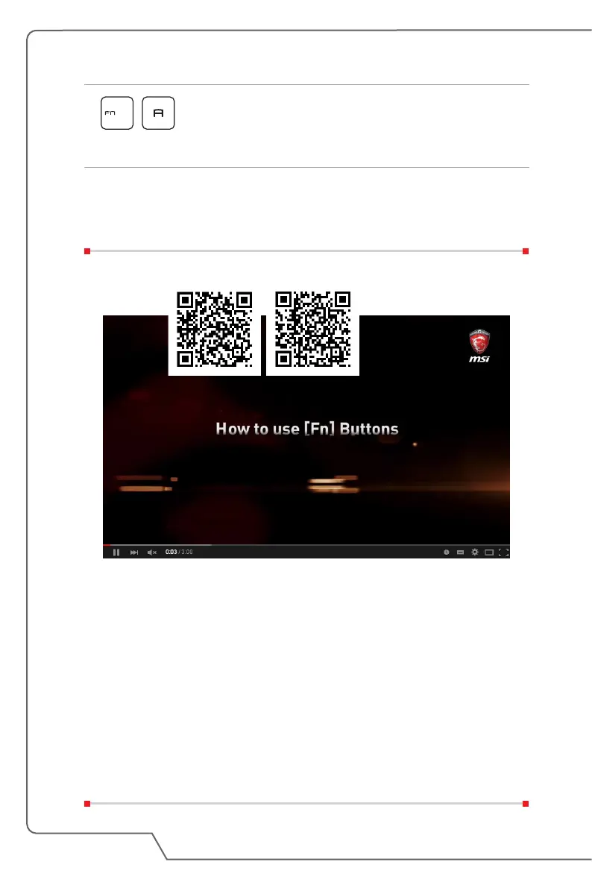Image resolution: width=592 pixels, height=888 pixels.
Task: Click the 'How to use [Fn] Buttons' title
Action: (307, 429)
